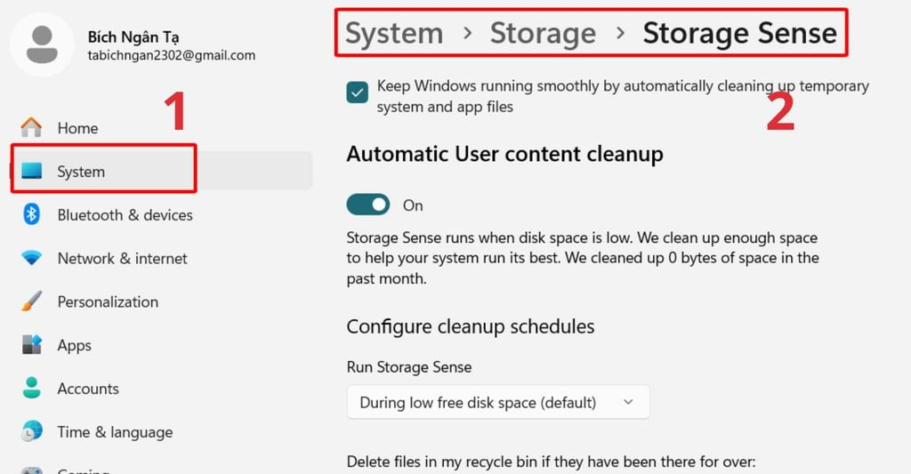Click the email tabichngan2302@gmail.com
Viewport: 911px width, 474px height.
(172, 55)
